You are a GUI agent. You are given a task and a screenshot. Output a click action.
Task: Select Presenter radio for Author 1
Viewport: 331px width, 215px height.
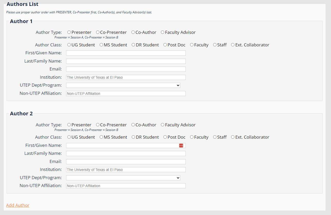pos(69,32)
